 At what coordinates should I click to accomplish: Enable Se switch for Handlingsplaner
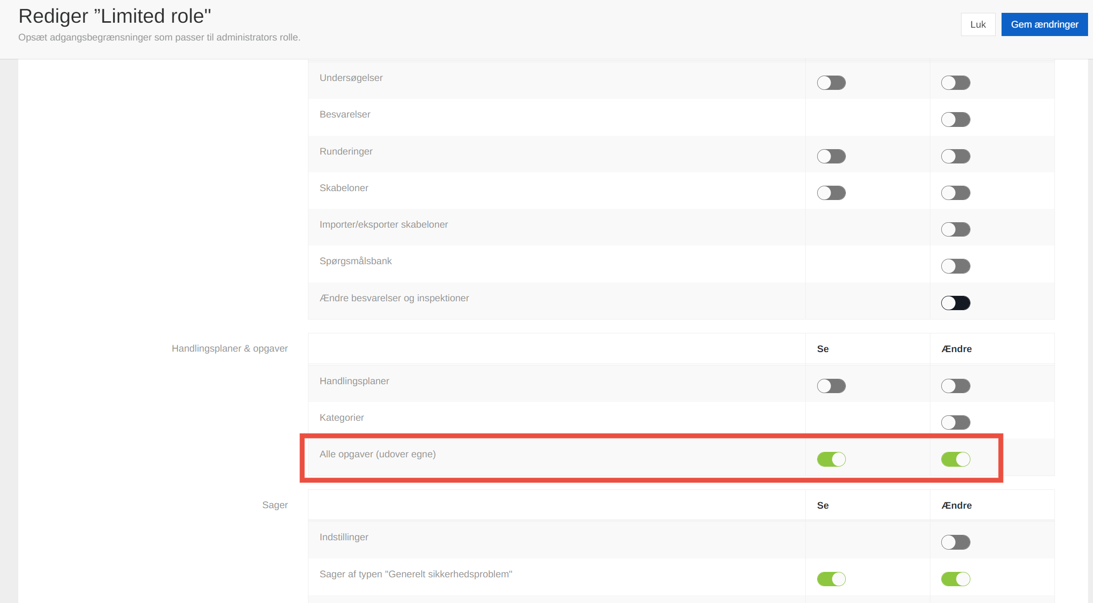pos(831,386)
